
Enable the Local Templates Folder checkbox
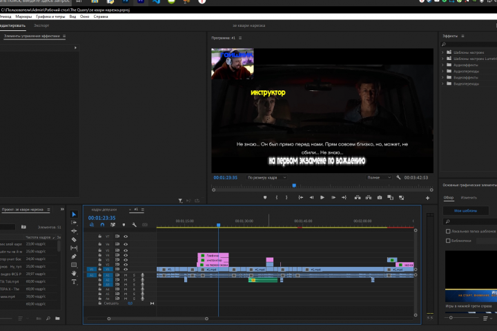pos(447,232)
